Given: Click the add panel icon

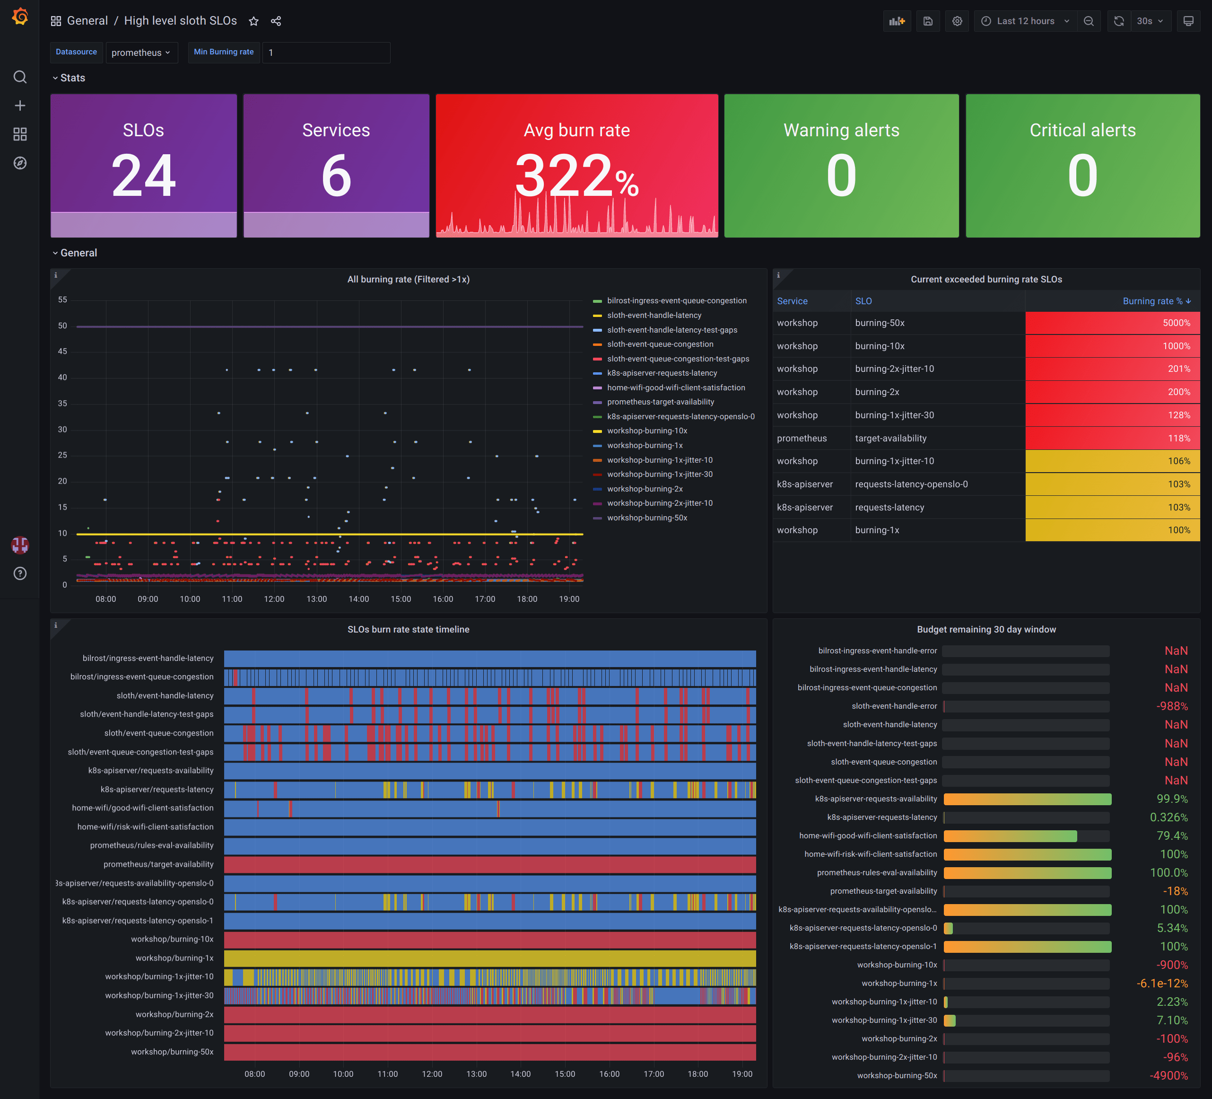Looking at the screenshot, I should 897,21.
